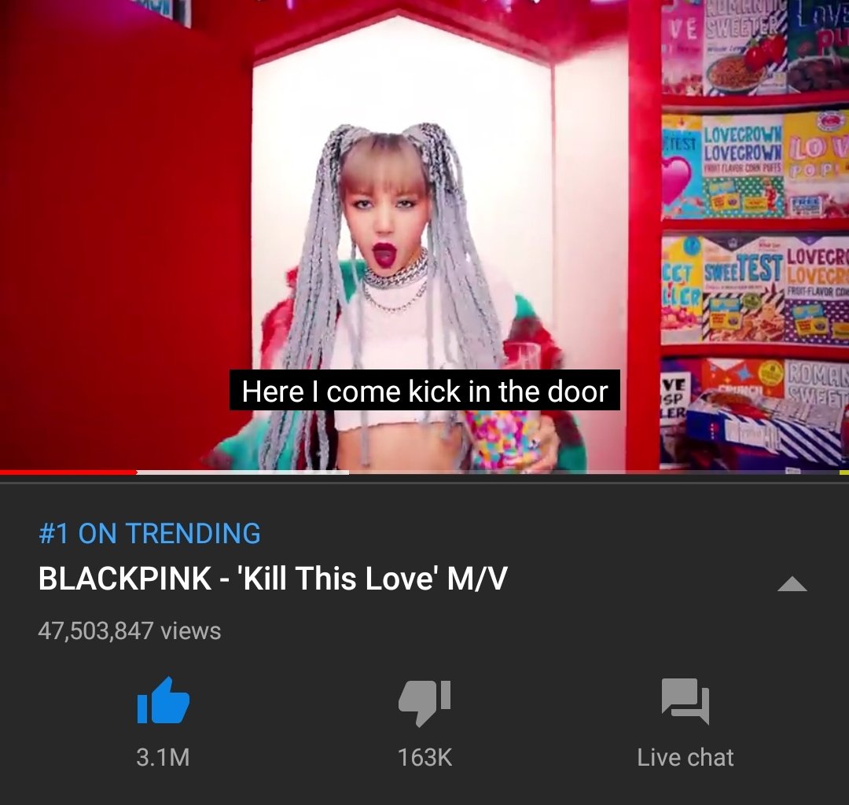The width and height of the screenshot is (849, 805).
Task: Click the 3.1M like count
Action: pos(163,757)
